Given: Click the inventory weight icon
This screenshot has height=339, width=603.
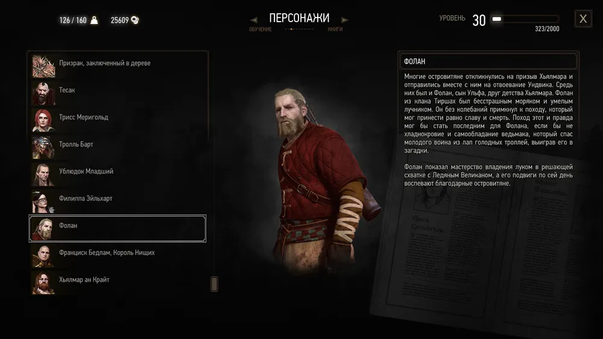Looking at the screenshot, I should click(94, 20).
